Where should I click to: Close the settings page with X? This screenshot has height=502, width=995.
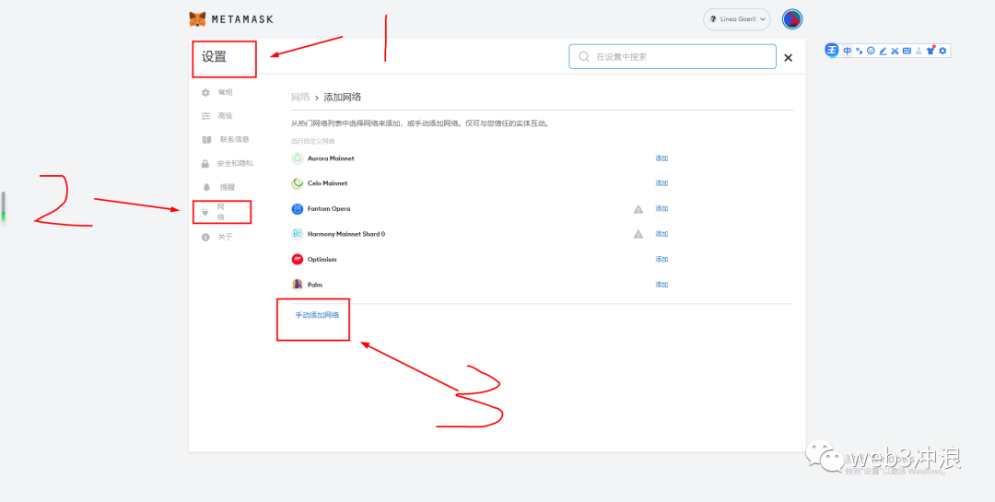788,58
